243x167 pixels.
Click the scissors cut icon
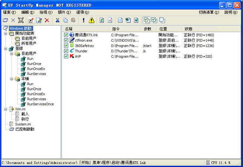coord(58,20)
